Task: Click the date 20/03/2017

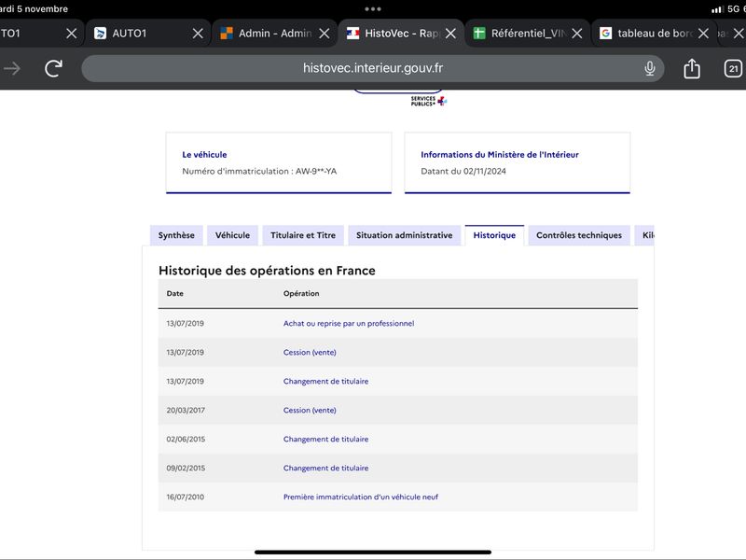Action: click(186, 410)
